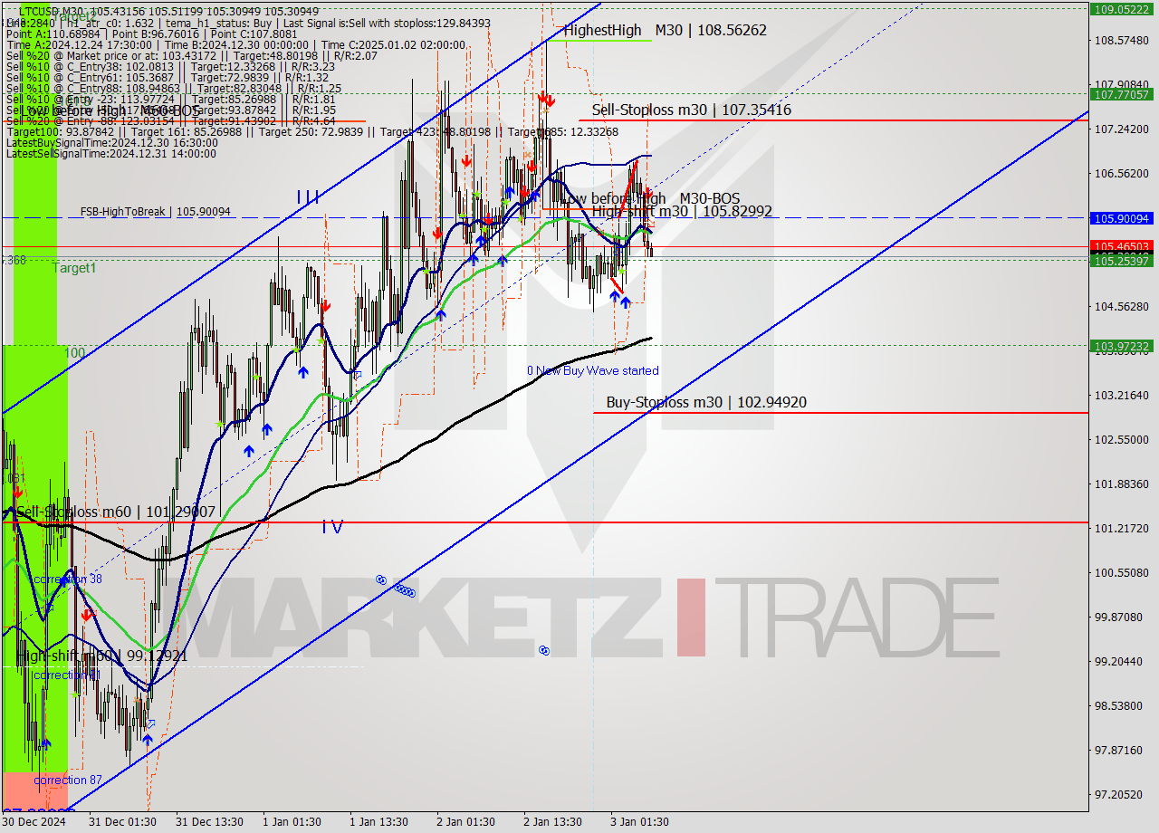This screenshot has width=1159, height=833.
Task: Click the 2 Jan 13:30 time axis label
Action: (552, 822)
